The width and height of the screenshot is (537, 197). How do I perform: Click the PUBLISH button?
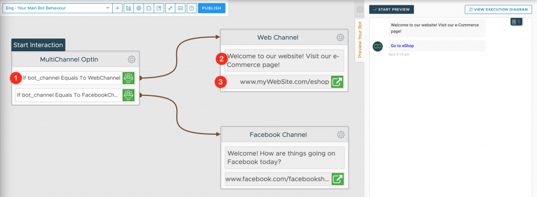point(212,8)
